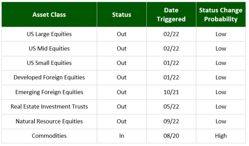Click the Emerging Foreign Equities cell
The height and width of the screenshot is (146, 249).
[49, 92]
